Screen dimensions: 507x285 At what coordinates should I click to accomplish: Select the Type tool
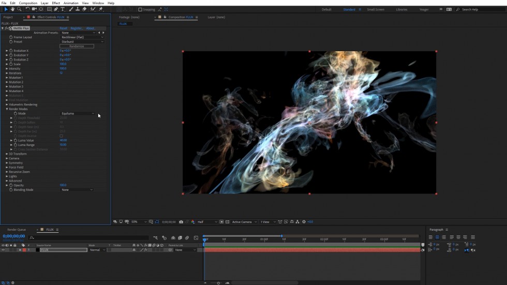pyautogui.click(x=63, y=9)
